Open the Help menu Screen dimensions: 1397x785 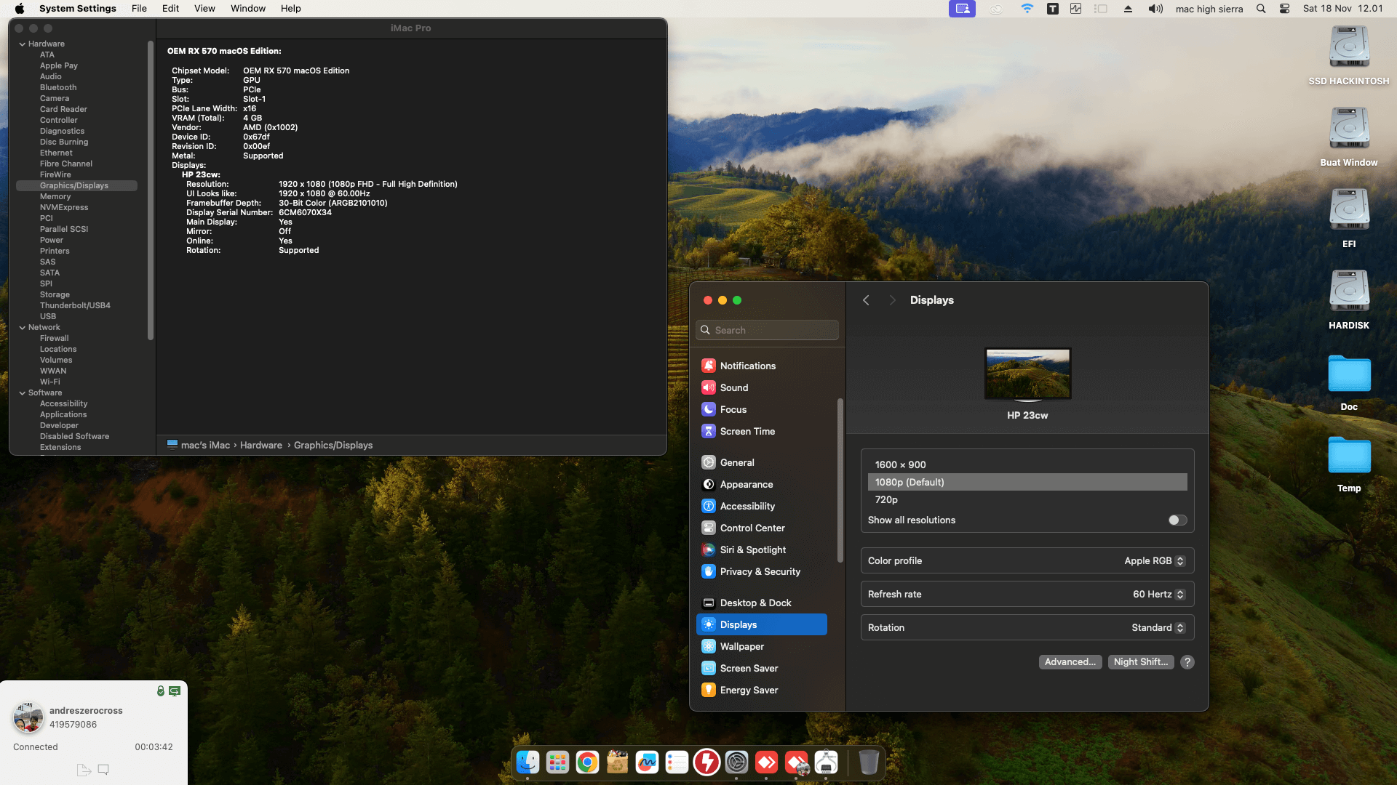[291, 9]
